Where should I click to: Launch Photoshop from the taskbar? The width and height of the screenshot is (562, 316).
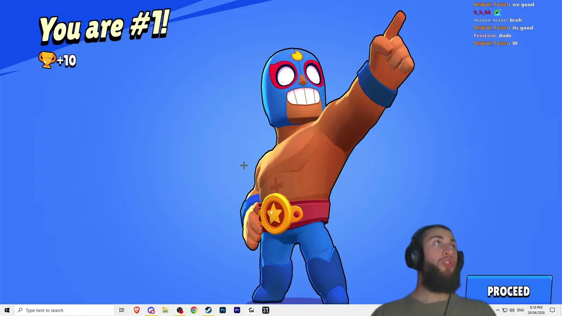[223, 310]
